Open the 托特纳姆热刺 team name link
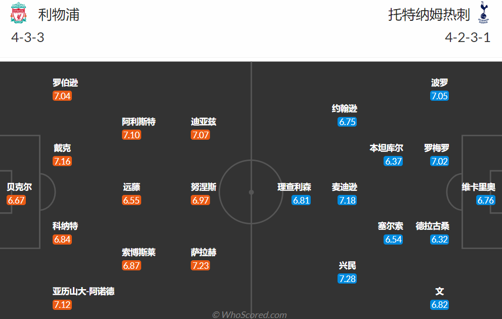Viewport: 502px width, 319px height. pos(429,15)
